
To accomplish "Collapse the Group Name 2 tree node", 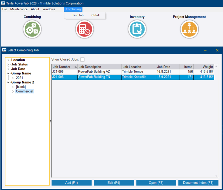I will [x=8, y=82].
